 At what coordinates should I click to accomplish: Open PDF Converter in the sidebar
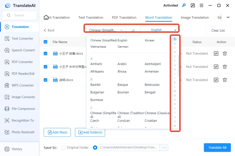(x=19, y=62)
